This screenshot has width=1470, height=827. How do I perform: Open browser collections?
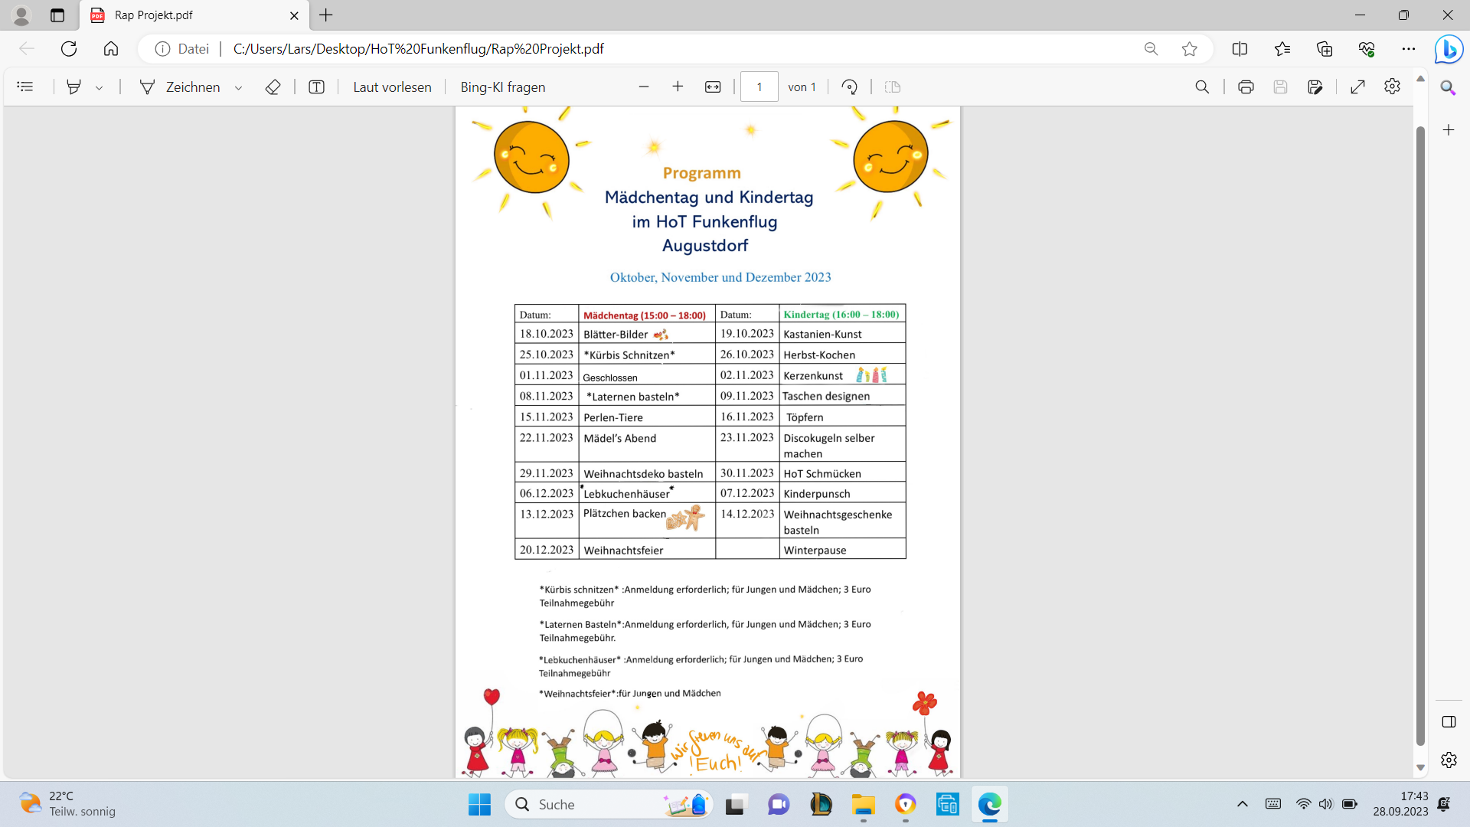(x=1325, y=49)
